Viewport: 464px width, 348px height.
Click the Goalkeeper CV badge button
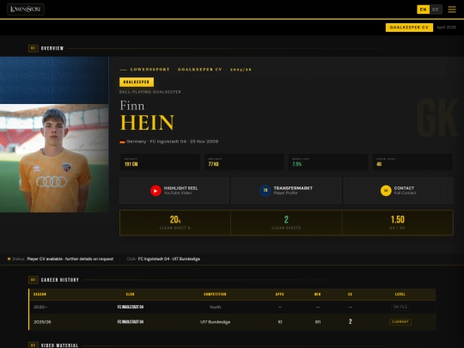[409, 27]
